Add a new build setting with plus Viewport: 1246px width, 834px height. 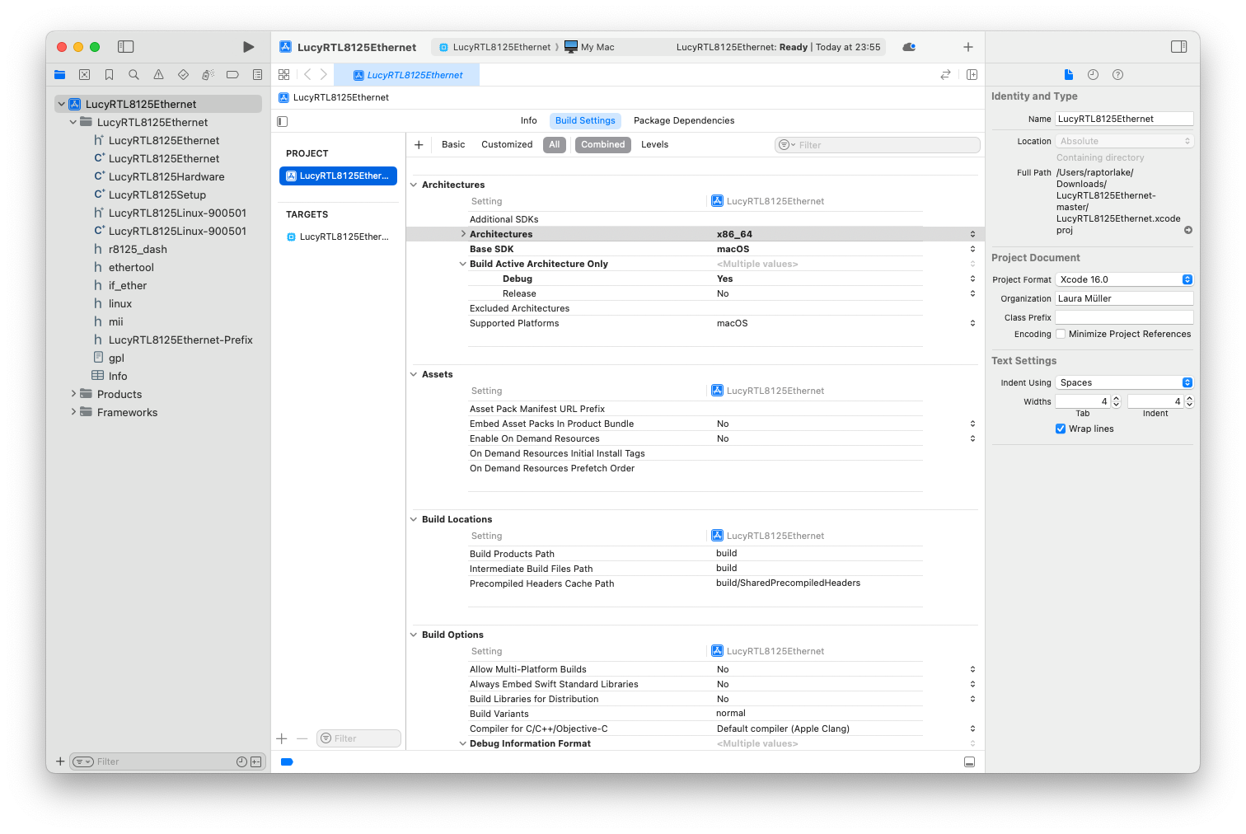tap(419, 145)
